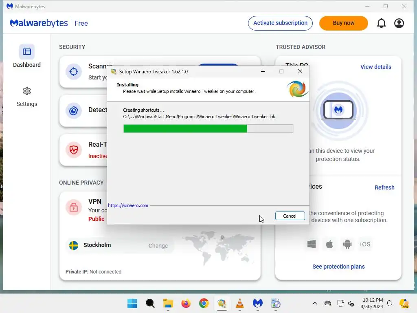
Task: Switch to Malwarebytes via taskbar icon
Action: click(257, 303)
